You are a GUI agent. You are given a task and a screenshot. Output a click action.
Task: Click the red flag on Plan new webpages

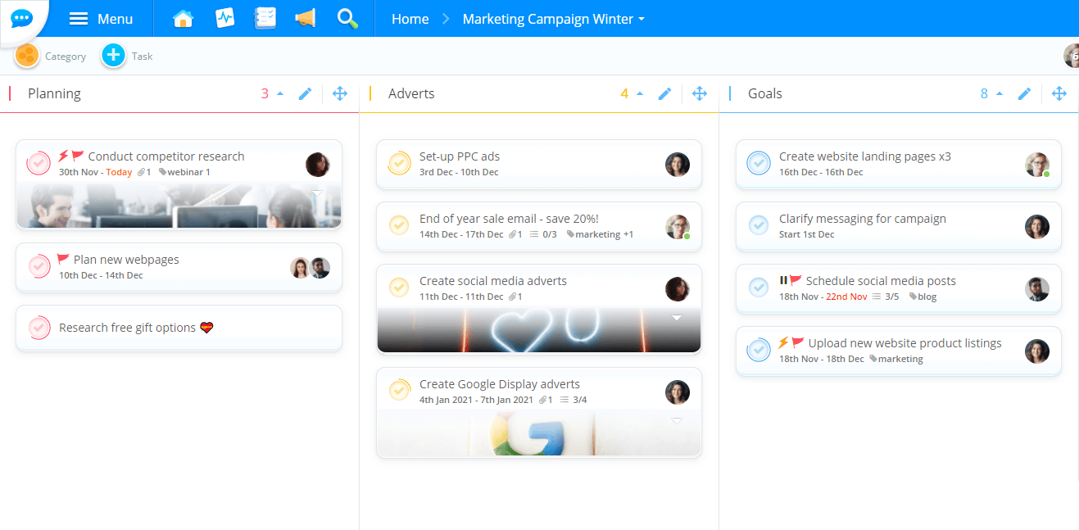(x=63, y=260)
